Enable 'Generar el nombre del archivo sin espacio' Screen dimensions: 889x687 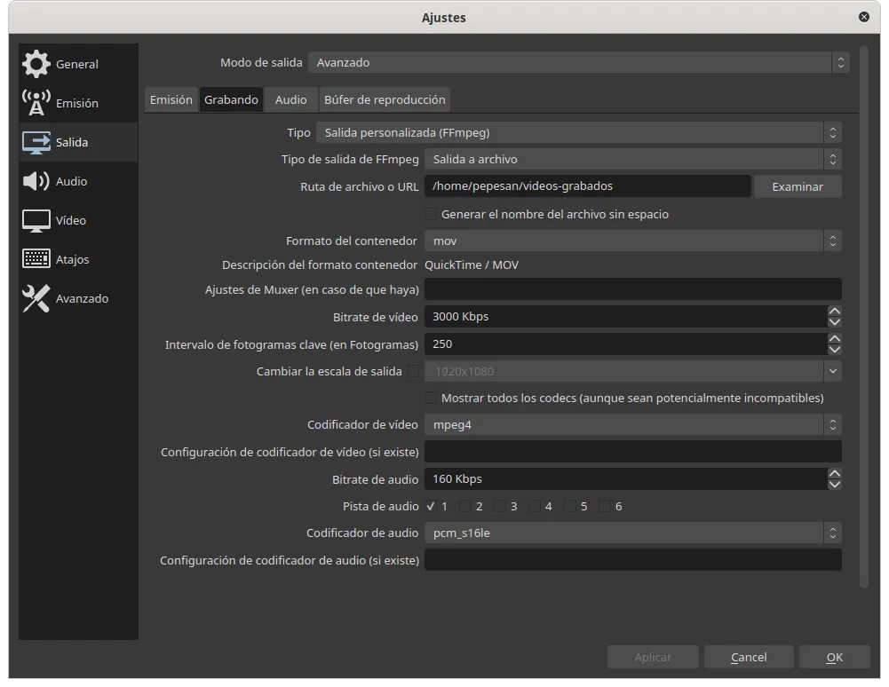click(x=432, y=214)
